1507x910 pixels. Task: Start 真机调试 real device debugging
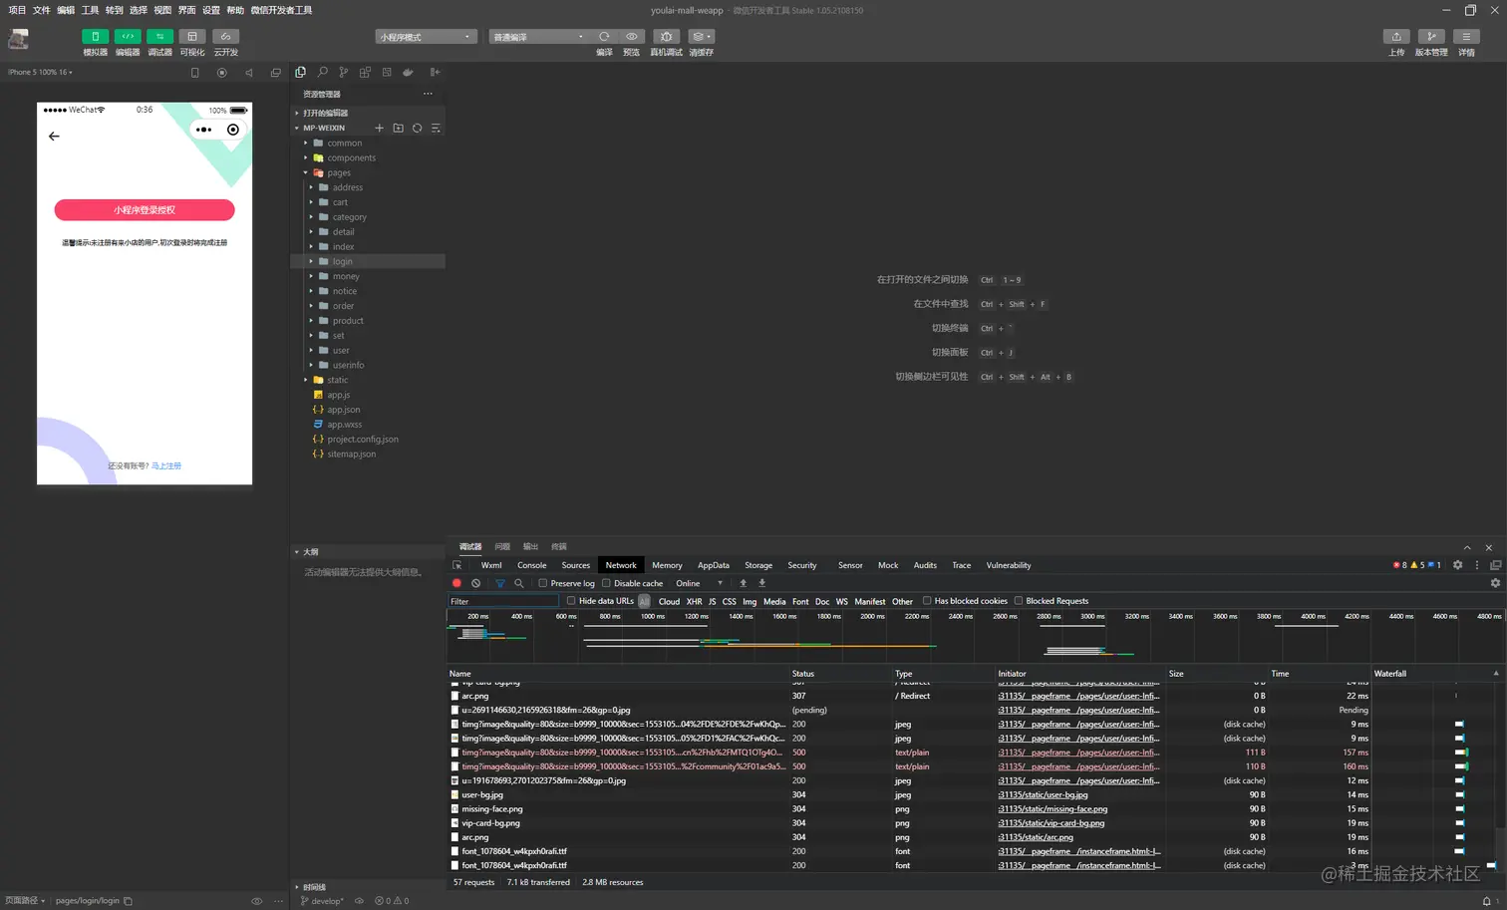pyautogui.click(x=667, y=37)
